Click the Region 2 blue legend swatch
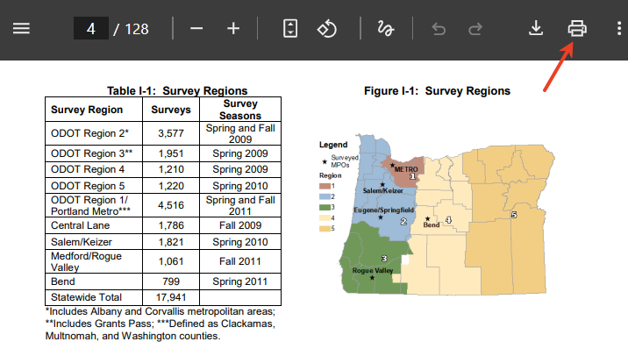628x349 pixels. (x=325, y=196)
